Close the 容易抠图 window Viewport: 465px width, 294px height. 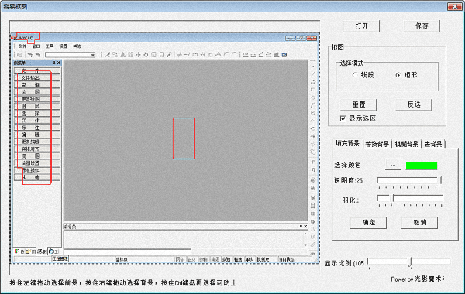tap(455, 6)
